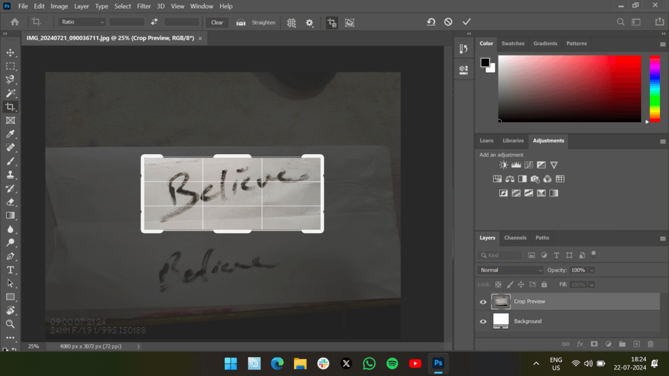Select the Eraser tool
Viewport: 669px width, 376px height.
point(10,202)
